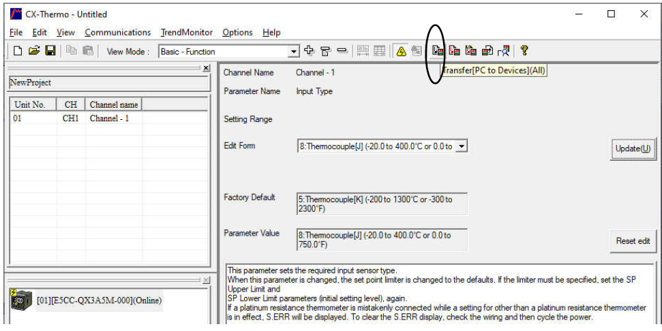Click the CX-Thermo application title icon

tap(16, 14)
